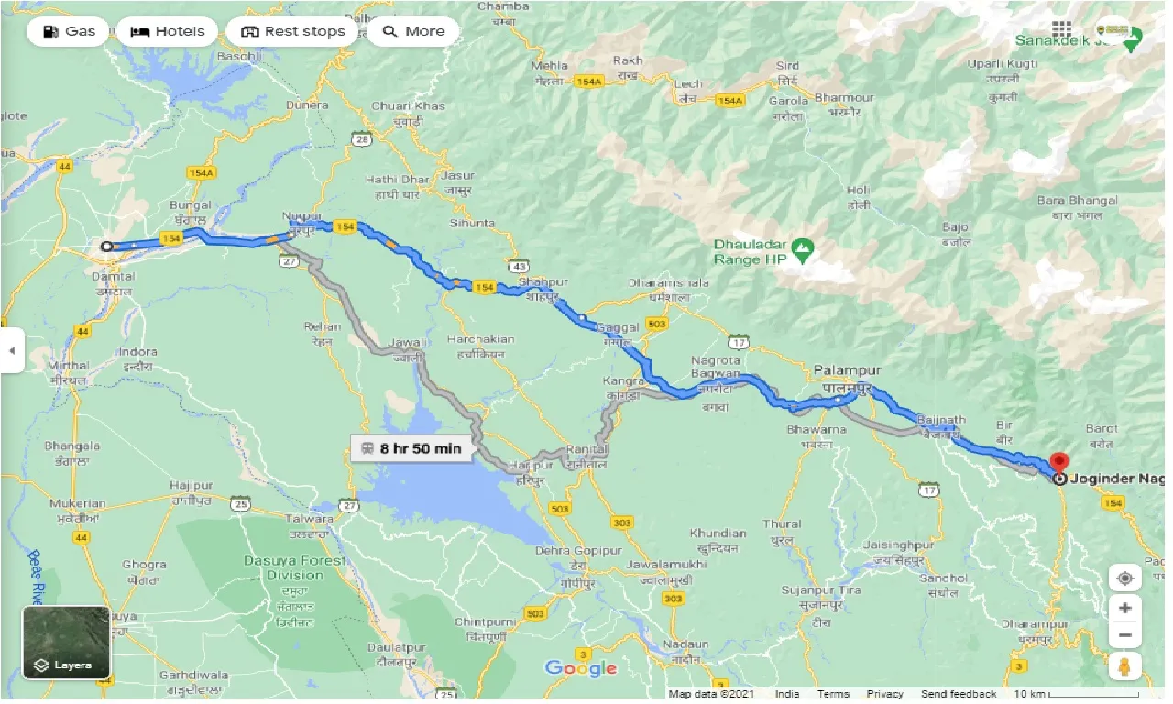Image resolution: width=1173 pixels, height=704 pixels.
Task: Open the Google apps grid icon
Action: click(1062, 29)
